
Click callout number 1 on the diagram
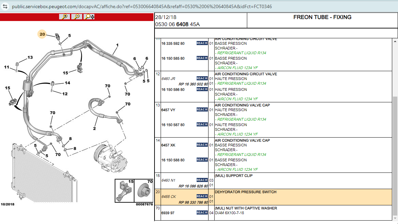click(x=117, y=45)
